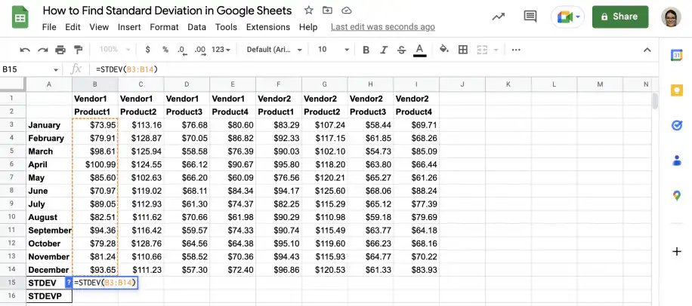
Task: Click the formula help question mark
Action: pyautogui.click(x=69, y=283)
